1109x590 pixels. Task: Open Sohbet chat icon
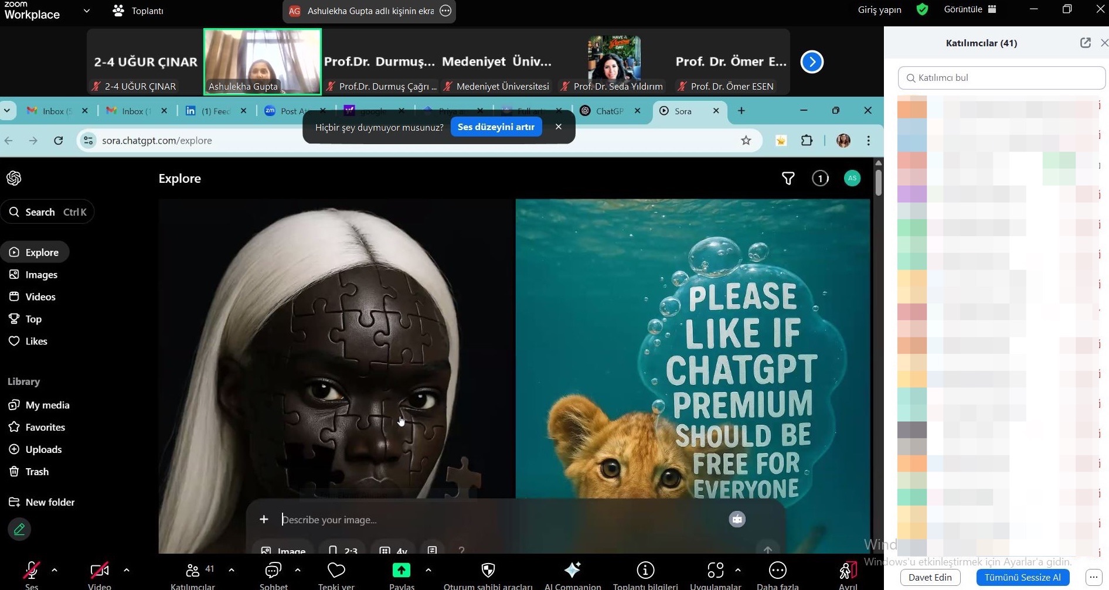click(x=273, y=570)
